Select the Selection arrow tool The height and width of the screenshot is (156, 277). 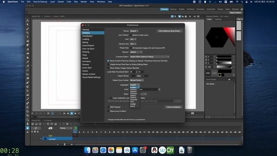point(28,25)
